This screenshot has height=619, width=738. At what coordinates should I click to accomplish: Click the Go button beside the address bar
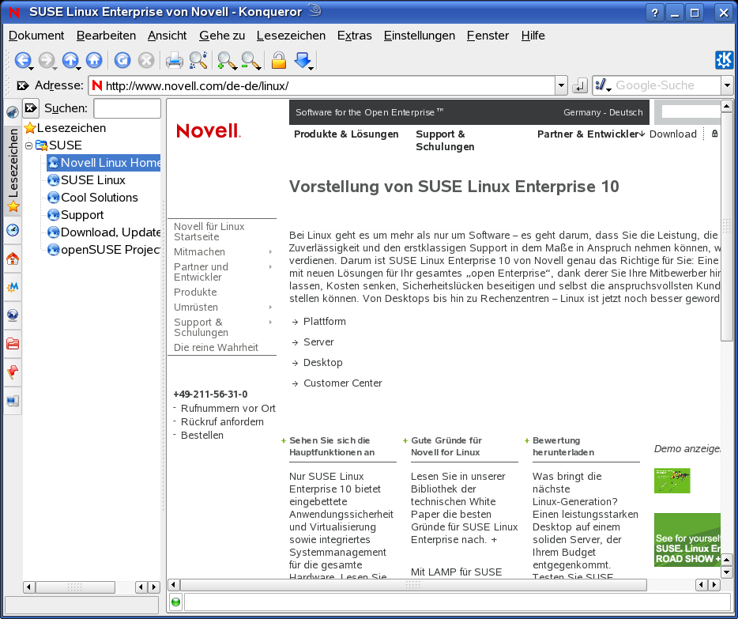pos(579,85)
